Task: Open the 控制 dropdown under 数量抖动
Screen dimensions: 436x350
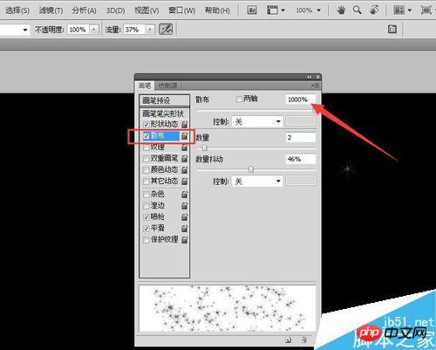Action: point(257,182)
